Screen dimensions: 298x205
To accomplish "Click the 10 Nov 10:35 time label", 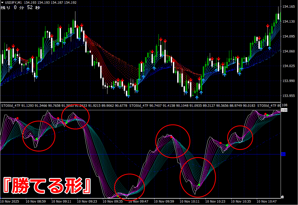I will [241, 201].
